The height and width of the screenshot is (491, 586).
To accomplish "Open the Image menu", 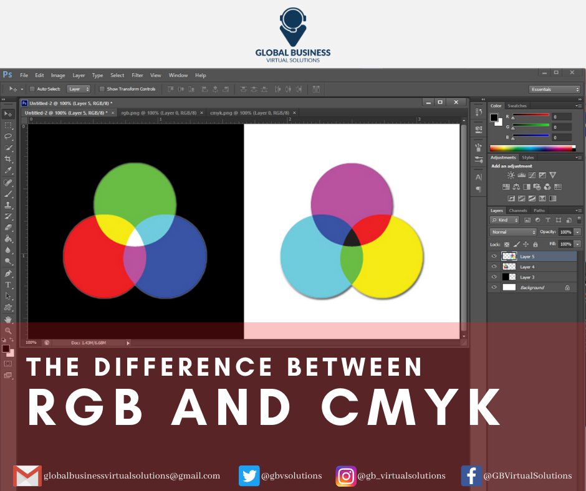I will 58,75.
